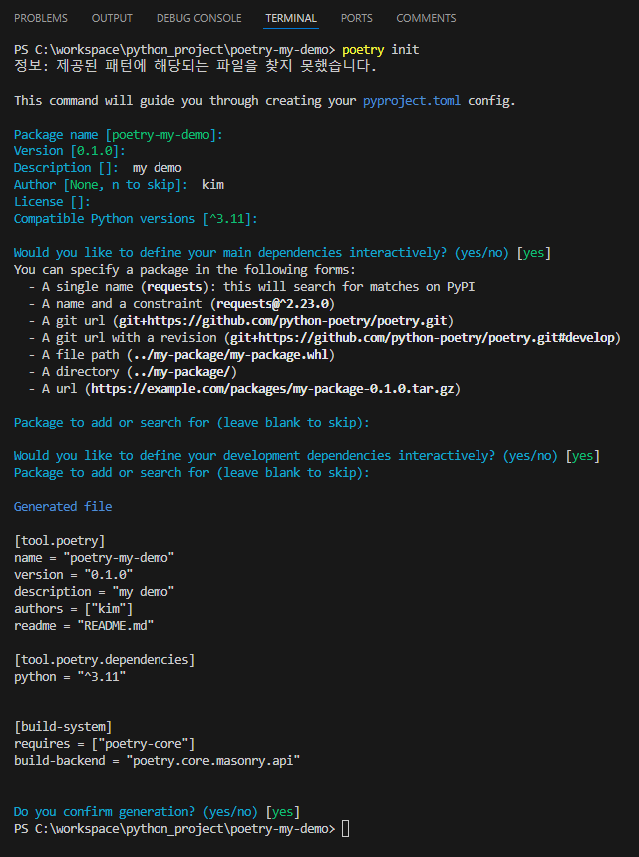Click the '../my-package/my-package.whl' file path
The width and height of the screenshot is (639, 857).
230,355
